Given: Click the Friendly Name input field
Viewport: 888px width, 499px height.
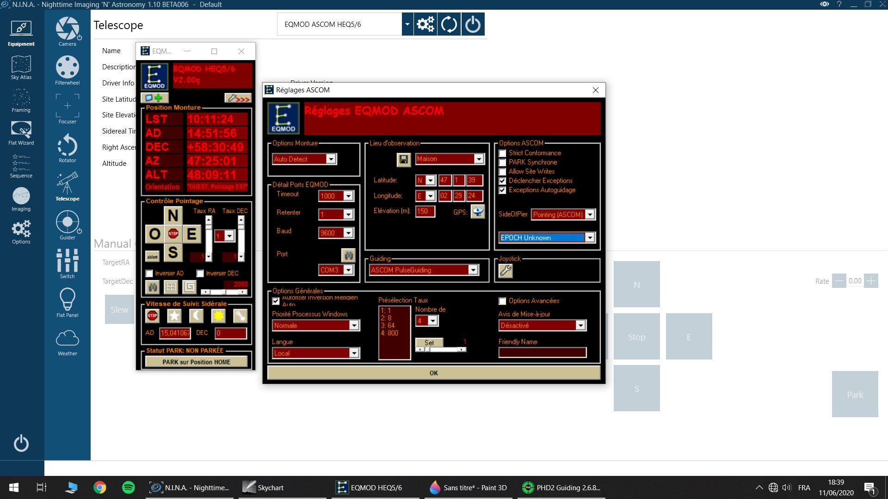Looking at the screenshot, I should (x=542, y=353).
